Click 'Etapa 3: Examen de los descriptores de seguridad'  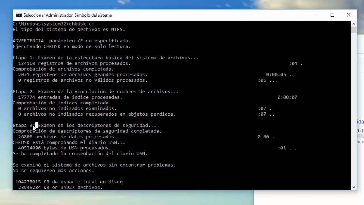[84, 126]
